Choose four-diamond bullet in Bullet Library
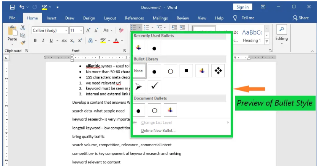 (x=218, y=71)
